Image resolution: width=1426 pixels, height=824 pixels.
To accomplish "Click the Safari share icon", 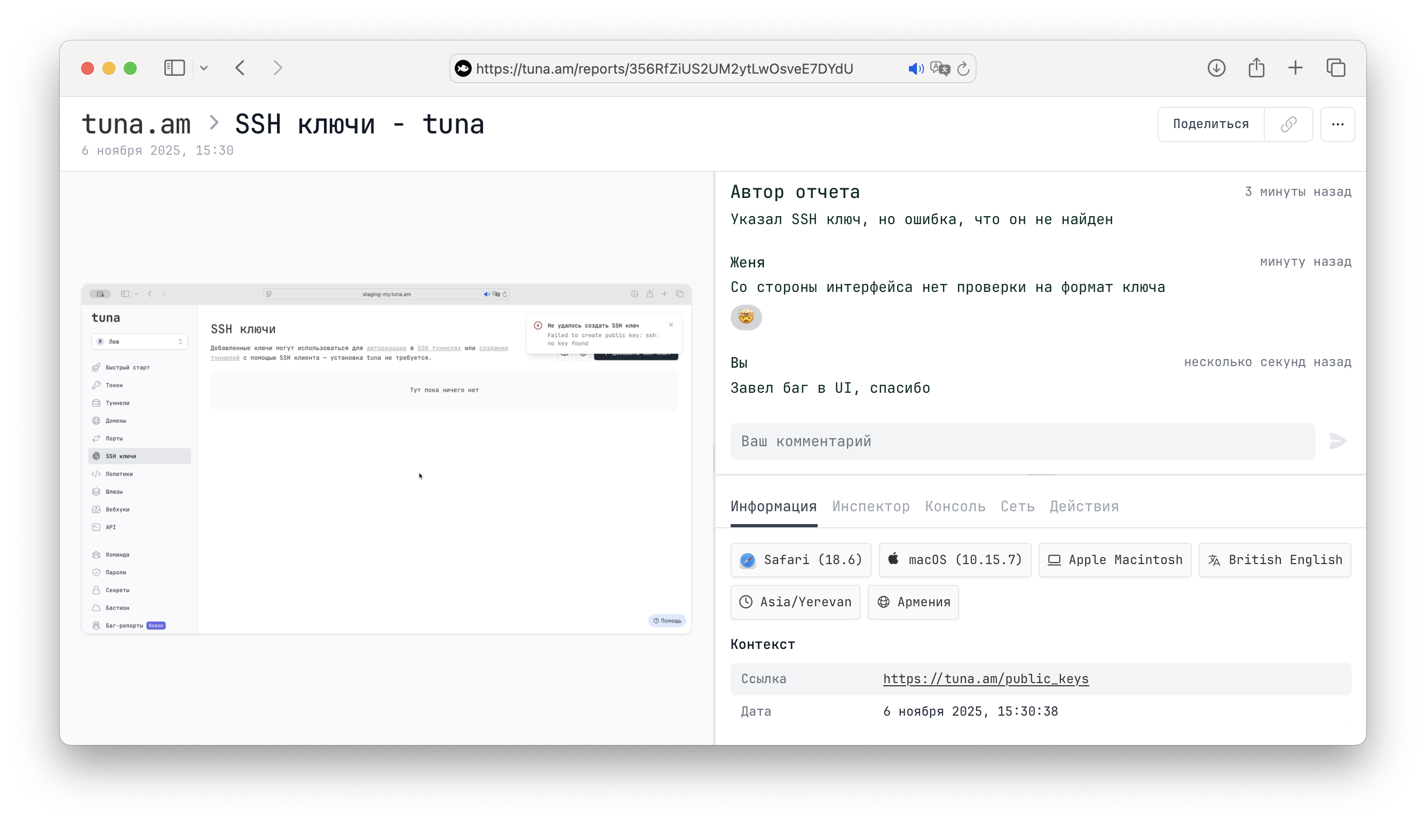I will [1256, 68].
